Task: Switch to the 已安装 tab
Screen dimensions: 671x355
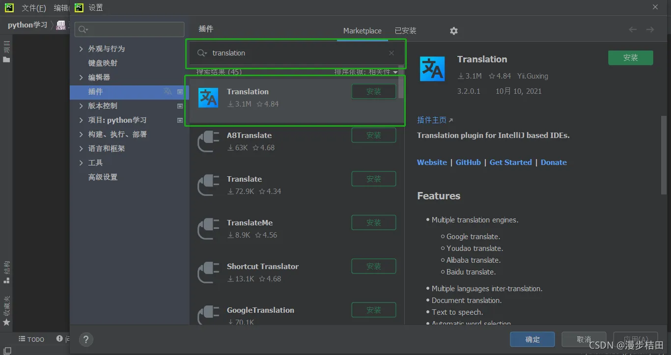Action: click(405, 31)
